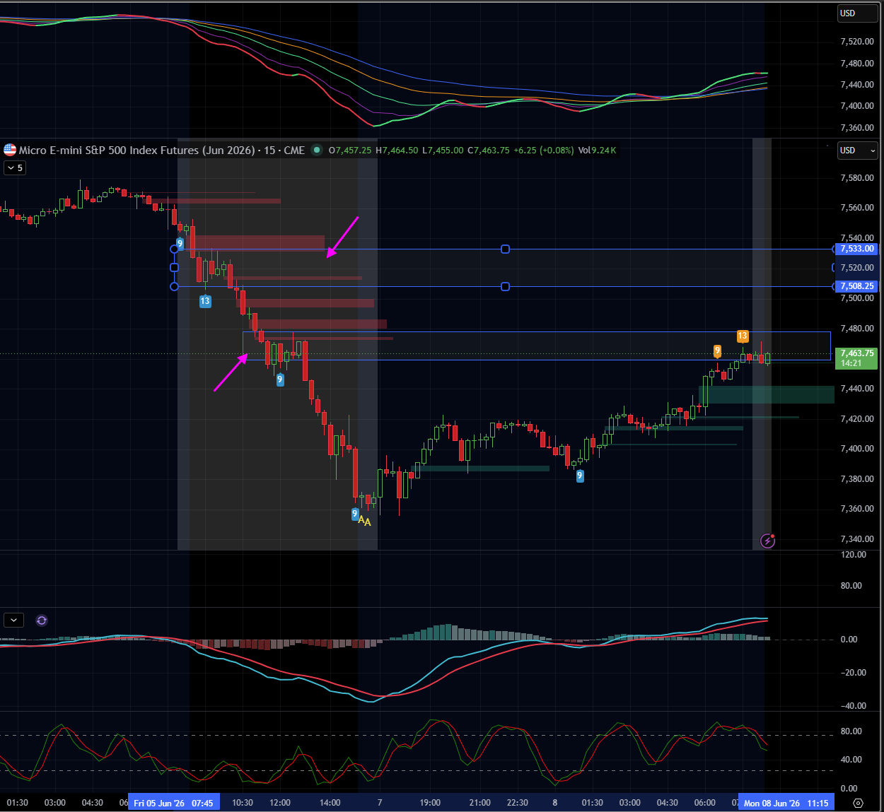Image resolution: width=884 pixels, height=812 pixels.
Task: Select middle handle on the 7,533.00 rectangle line
Action: [x=505, y=249]
